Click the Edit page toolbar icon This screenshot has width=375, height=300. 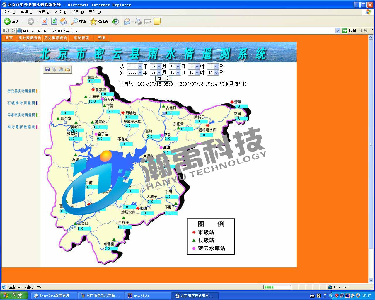coord(148,21)
